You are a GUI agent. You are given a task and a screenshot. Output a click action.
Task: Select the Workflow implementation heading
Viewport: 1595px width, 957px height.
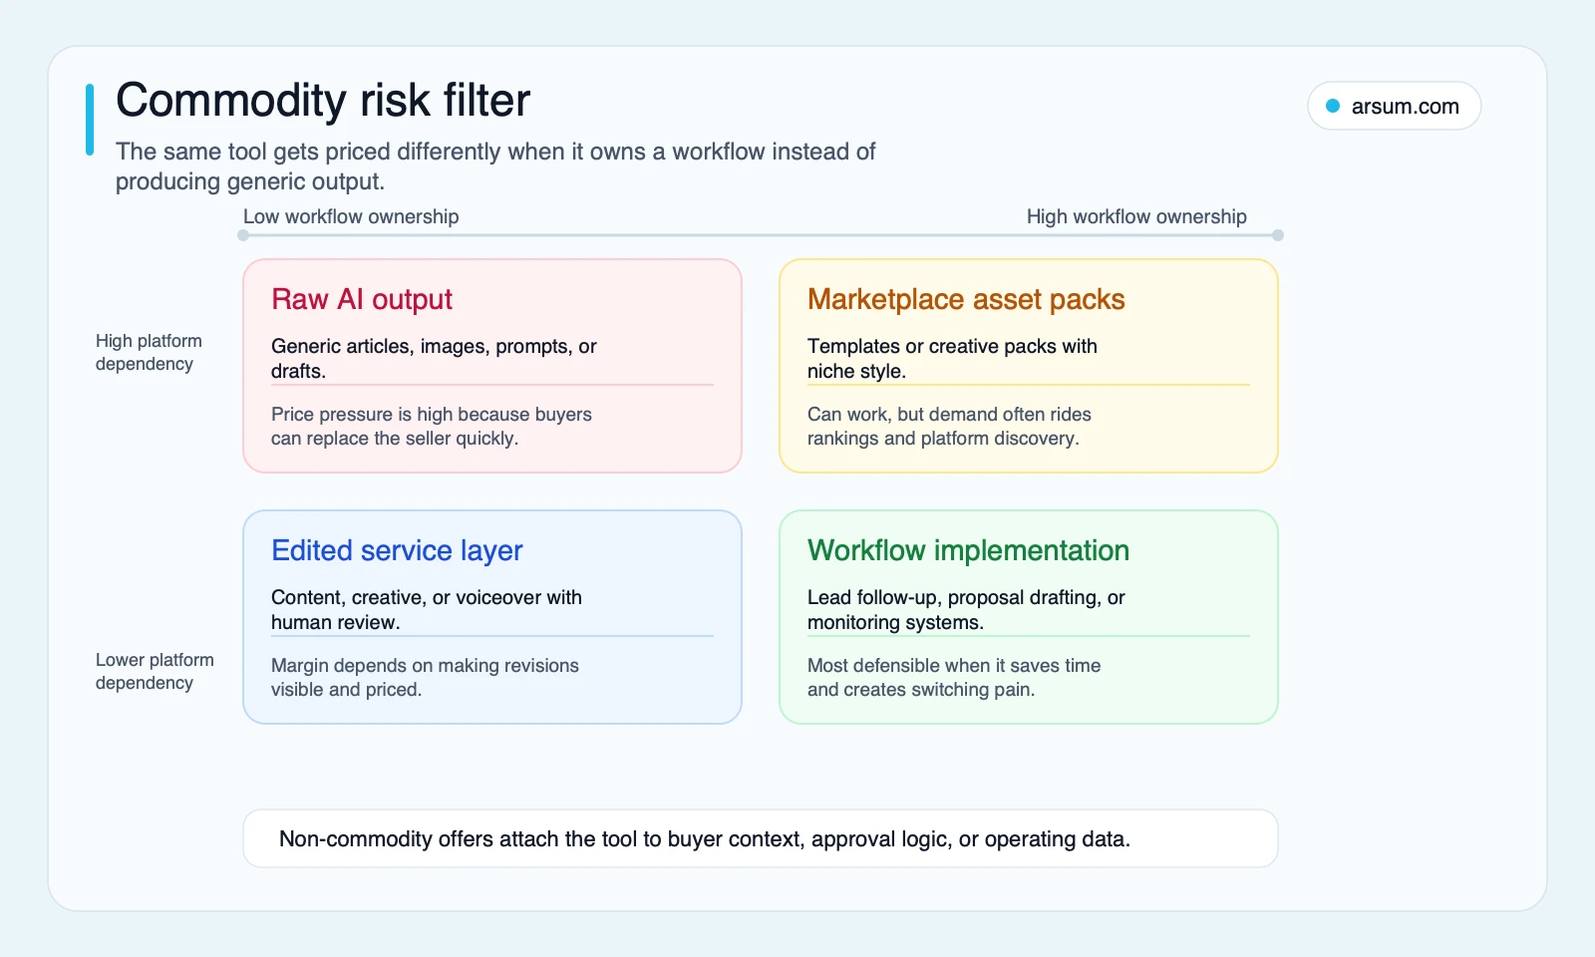click(968, 550)
